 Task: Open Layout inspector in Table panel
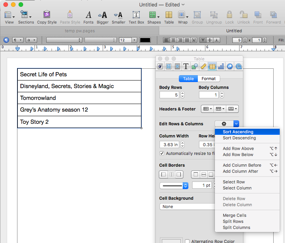(169, 66)
